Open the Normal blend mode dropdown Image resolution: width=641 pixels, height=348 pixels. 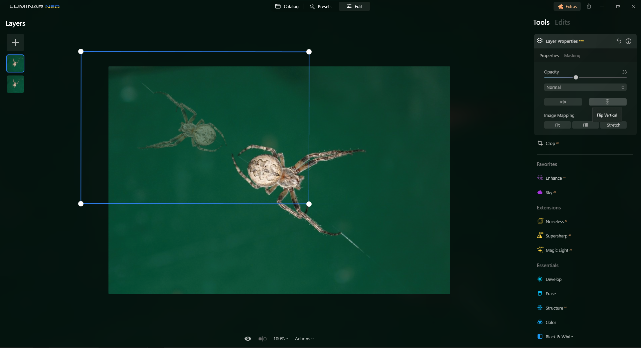(x=585, y=87)
